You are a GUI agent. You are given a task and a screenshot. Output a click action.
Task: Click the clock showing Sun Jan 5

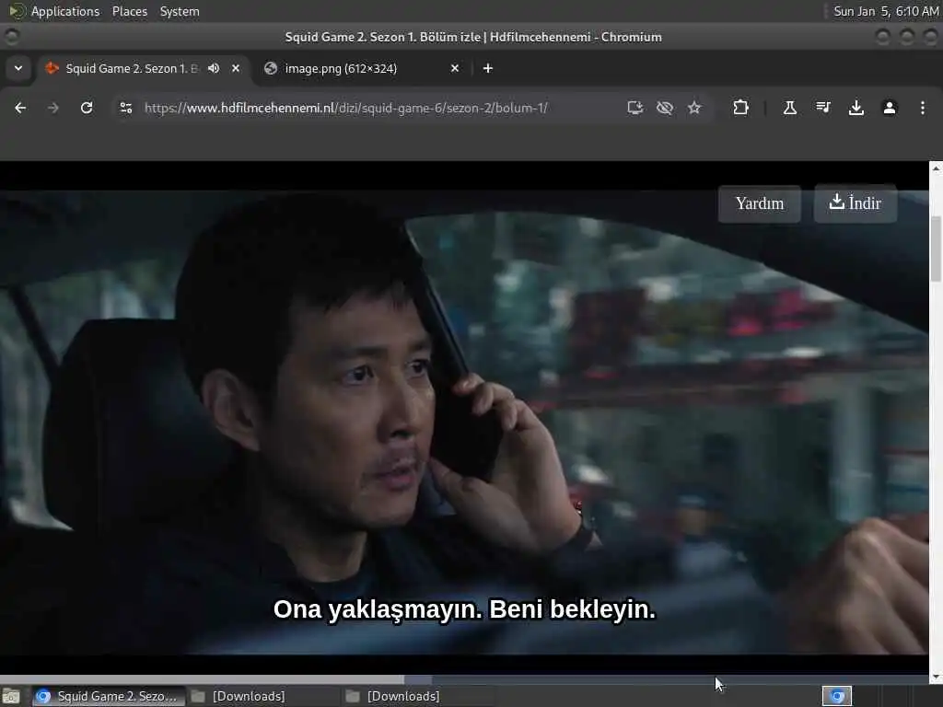[x=886, y=11]
